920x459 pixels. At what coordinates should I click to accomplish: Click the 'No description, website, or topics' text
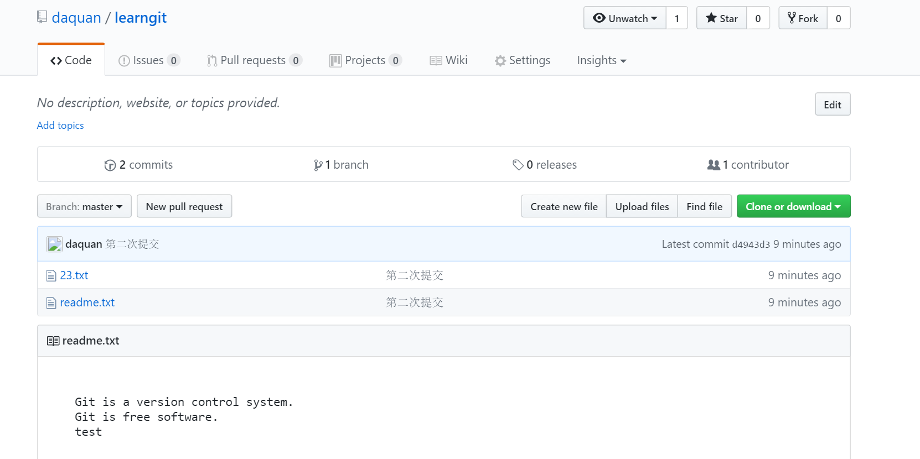click(x=158, y=103)
